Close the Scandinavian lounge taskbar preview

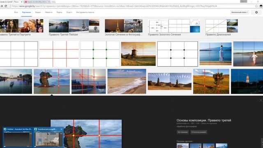tap(61, 129)
